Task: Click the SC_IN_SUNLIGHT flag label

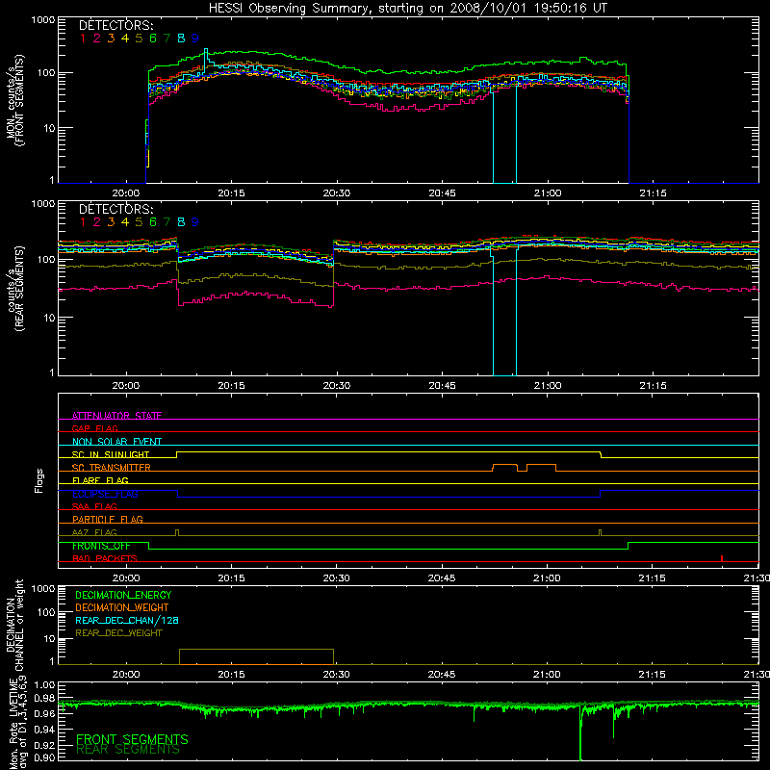Action: tap(111, 454)
